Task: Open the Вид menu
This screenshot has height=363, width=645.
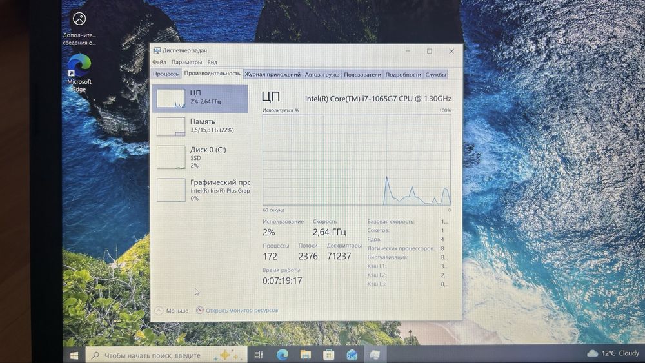Action: (212, 62)
